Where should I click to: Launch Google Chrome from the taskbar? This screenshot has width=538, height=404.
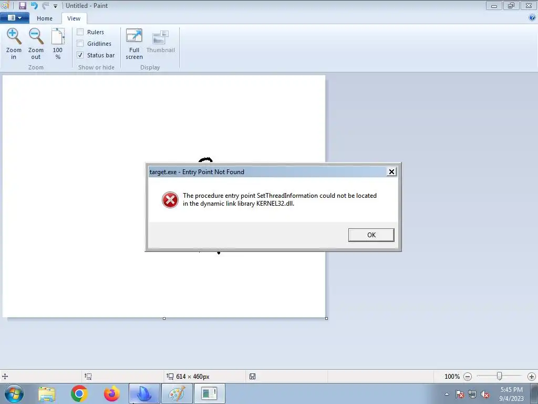click(79, 393)
